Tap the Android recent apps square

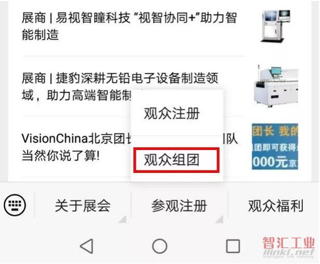click(233, 246)
